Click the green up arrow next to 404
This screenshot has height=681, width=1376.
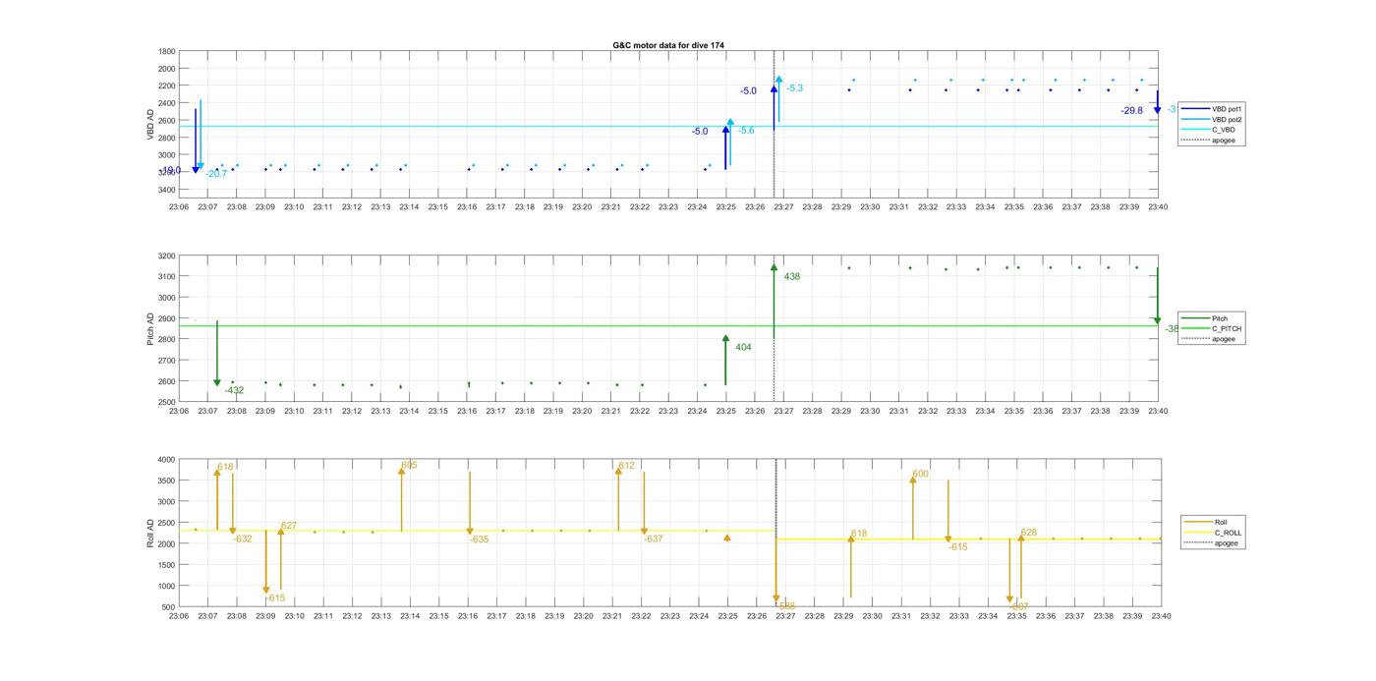[726, 360]
